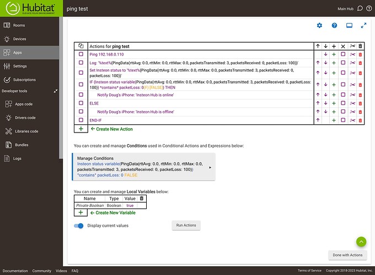Collapse the Developer tools section
Image resolution: width=375 pixels, height=275 pixels.
56,91
